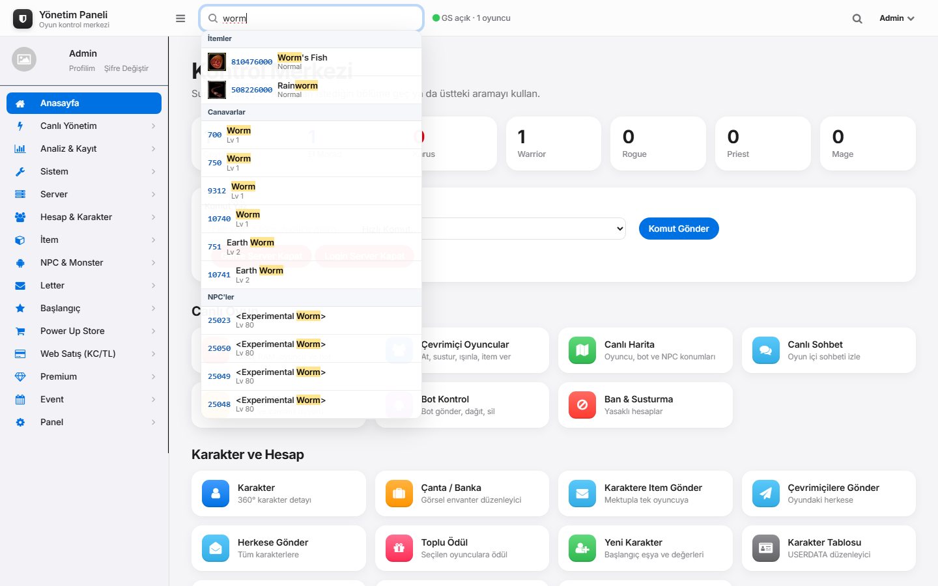Image resolution: width=938 pixels, height=586 pixels.
Task: Select monster result 751 Earth Worm
Action: tap(311, 247)
